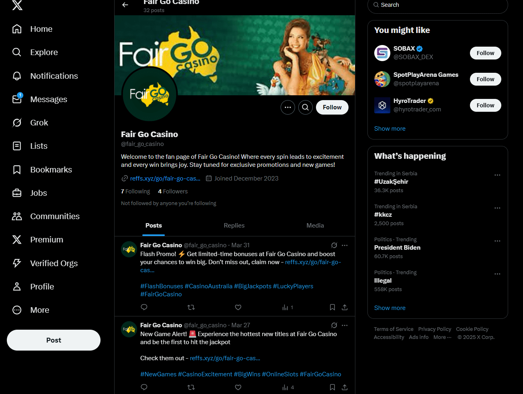Follow Fair Go Casino profile
Viewport: 523px width, 394px height.
click(332, 107)
